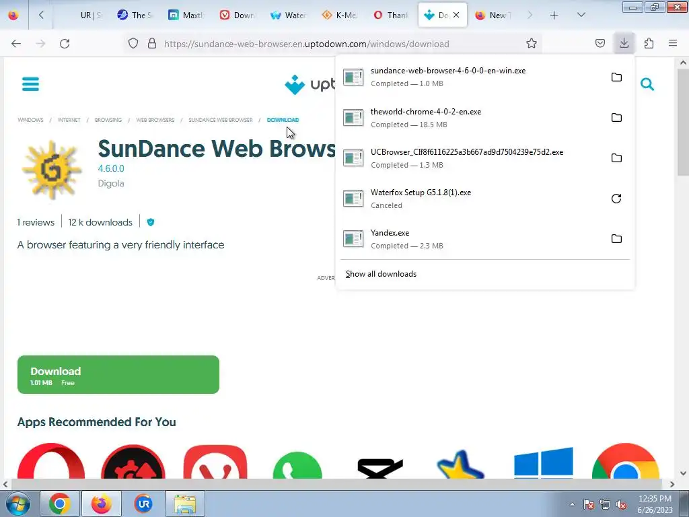
Task: Click Show all downloads
Action: pyautogui.click(x=381, y=274)
